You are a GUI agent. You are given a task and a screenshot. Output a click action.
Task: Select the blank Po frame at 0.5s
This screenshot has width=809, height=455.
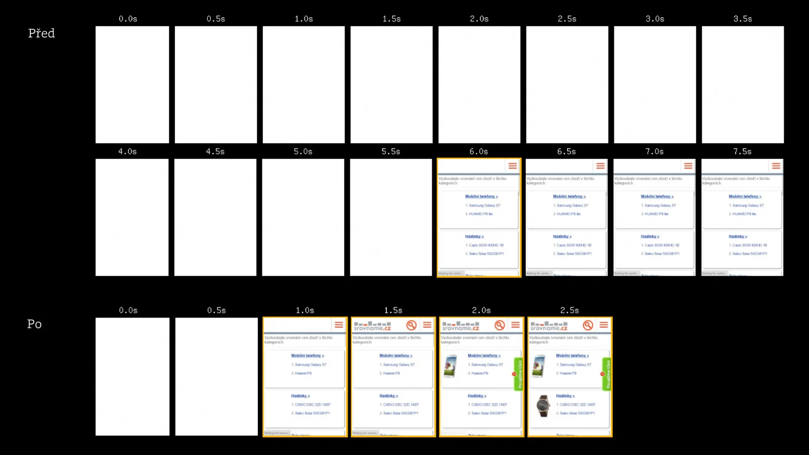point(216,376)
